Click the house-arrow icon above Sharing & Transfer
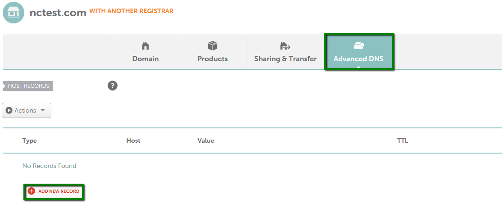 point(285,46)
